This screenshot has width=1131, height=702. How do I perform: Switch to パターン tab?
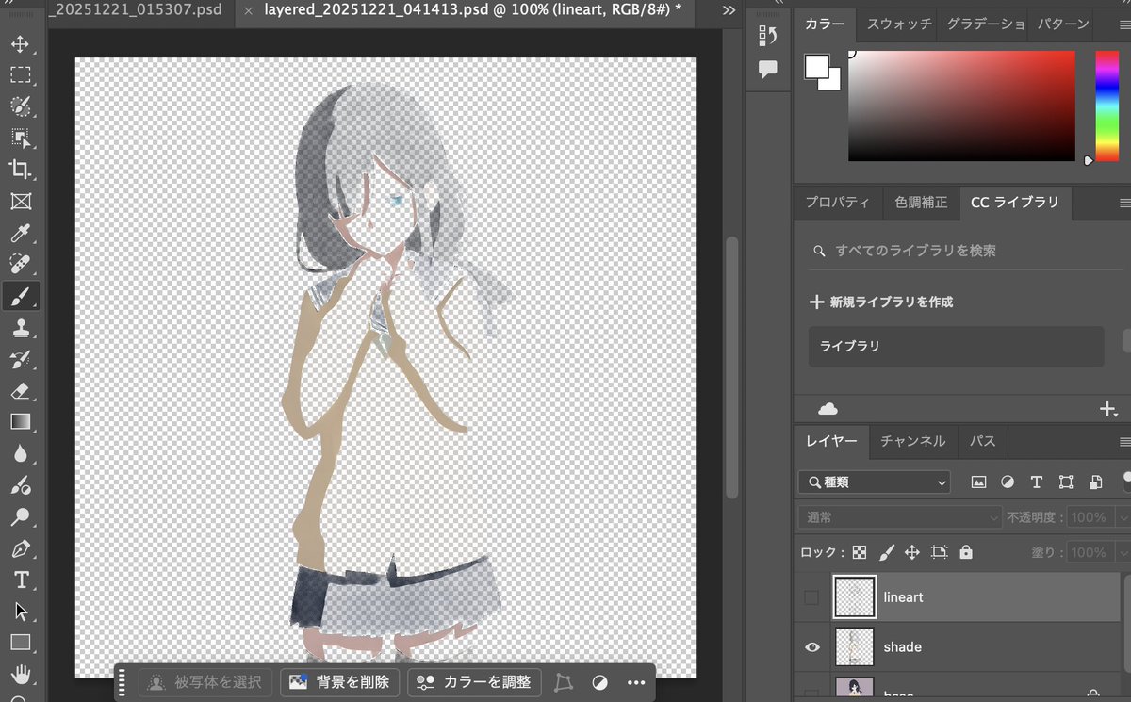pos(1063,24)
